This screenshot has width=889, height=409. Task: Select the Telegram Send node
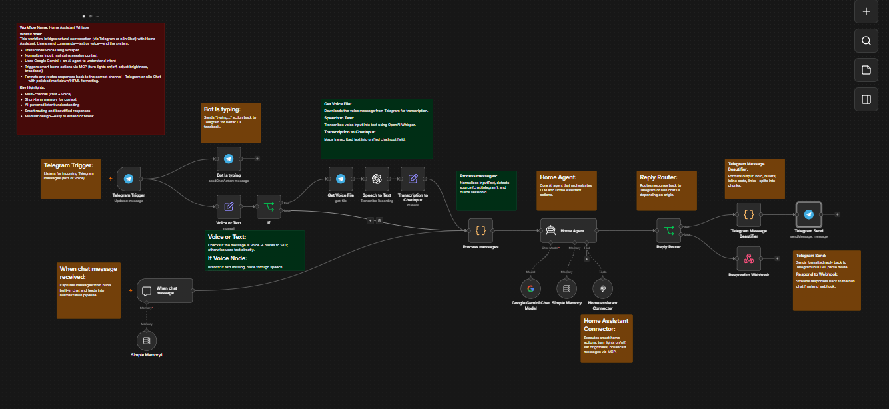(808, 214)
